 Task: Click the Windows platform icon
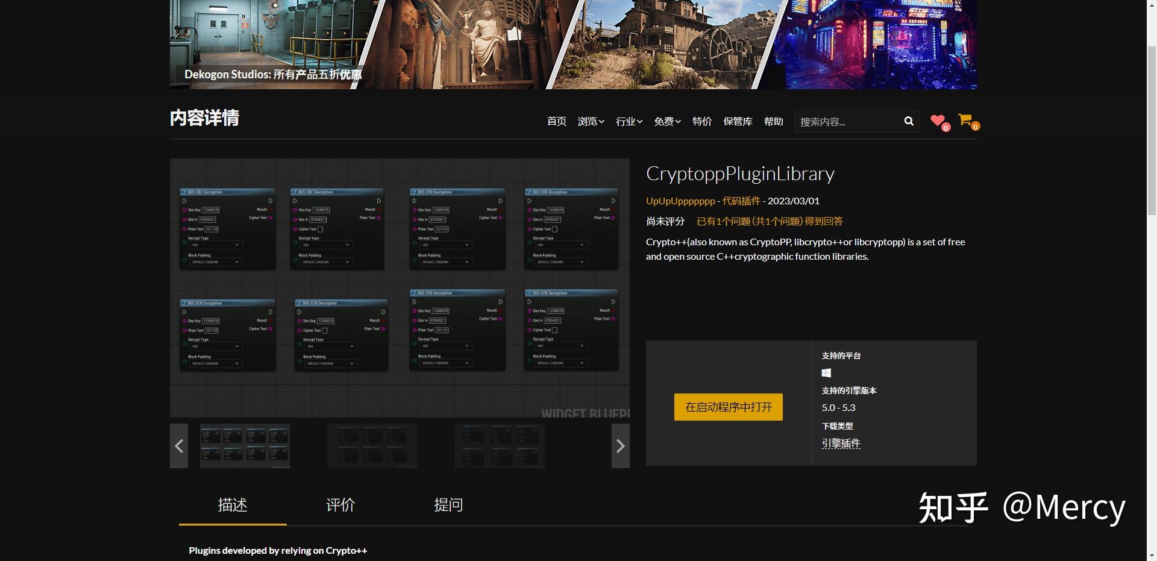[826, 372]
